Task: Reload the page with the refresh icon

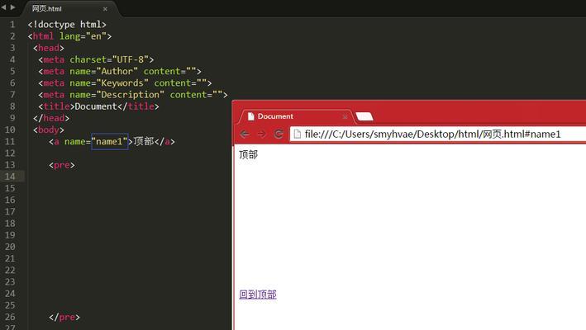Action: coord(279,134)
